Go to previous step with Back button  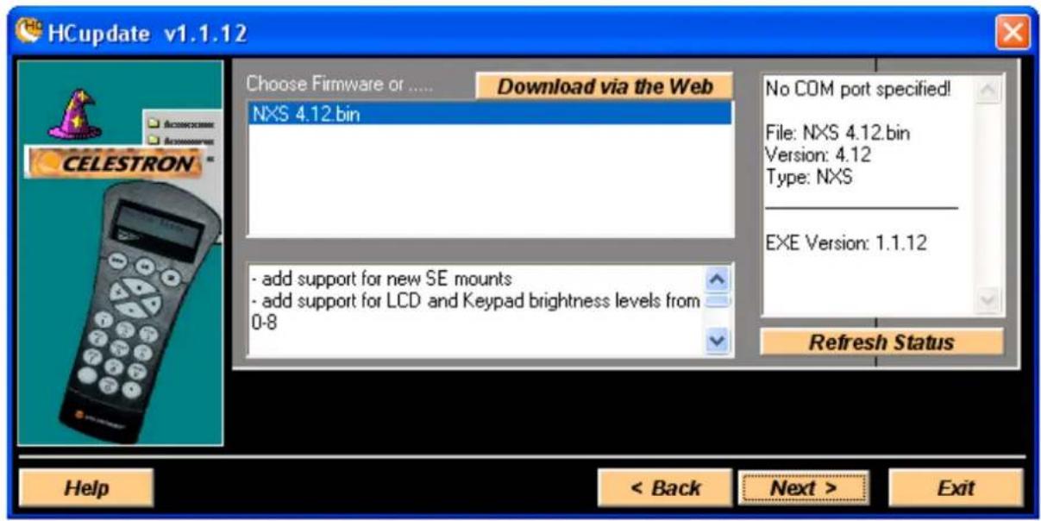pos(665,488)
